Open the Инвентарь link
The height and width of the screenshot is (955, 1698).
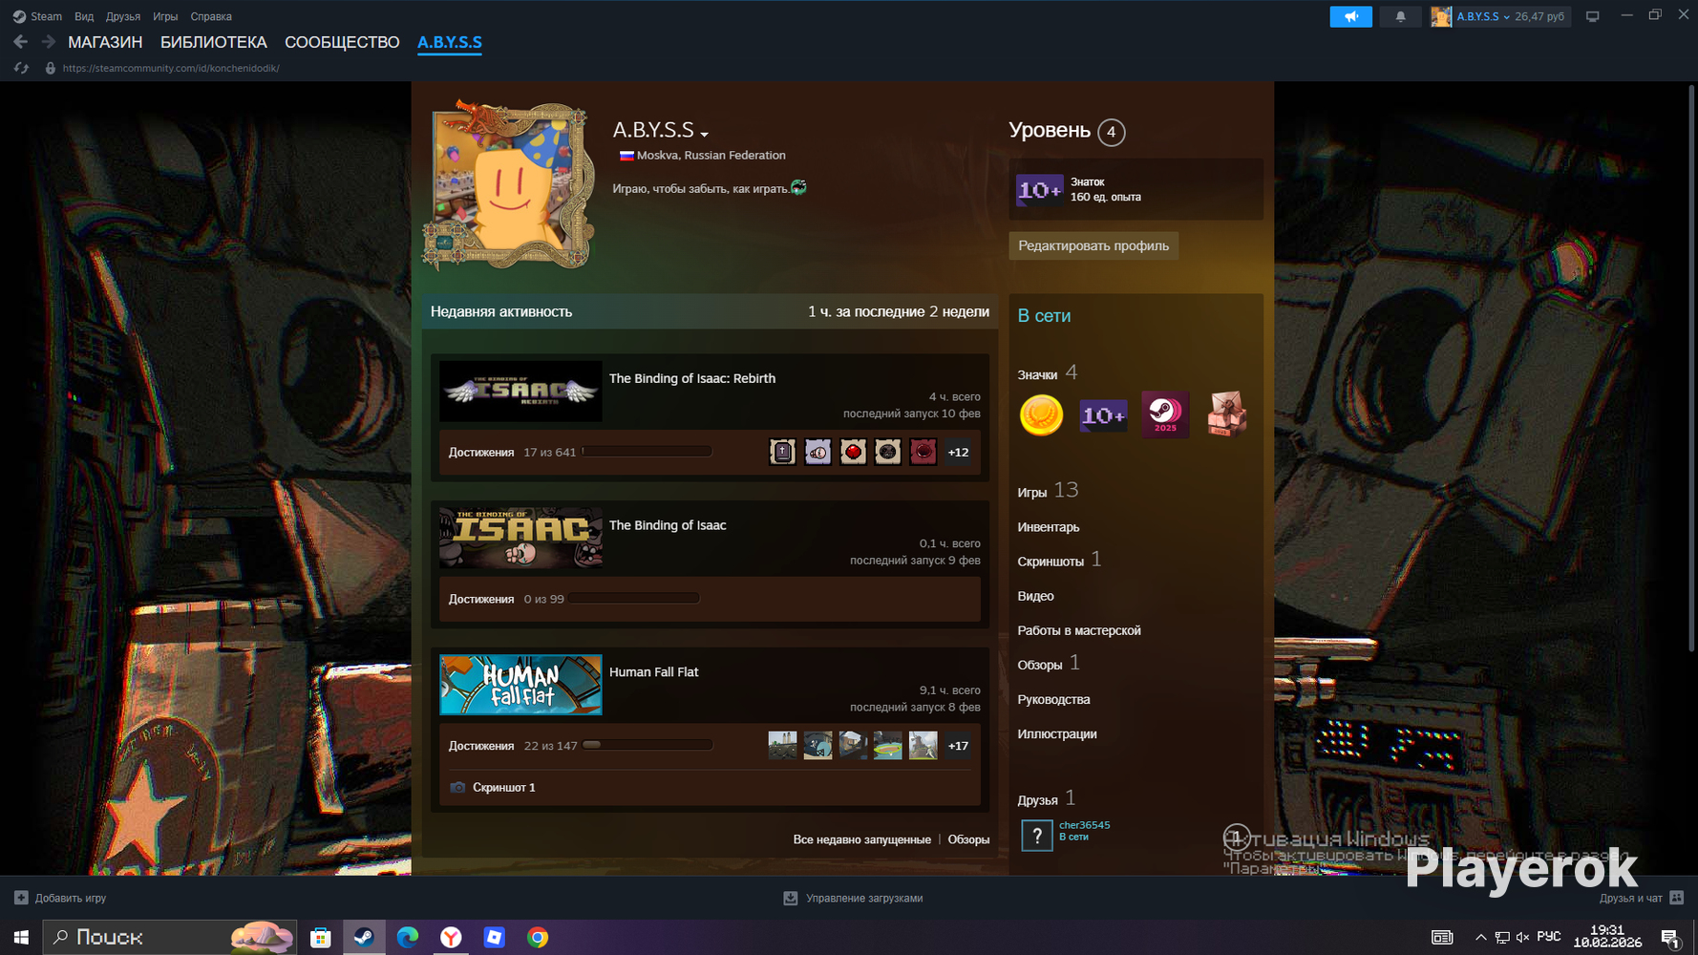click(x=1049, y=527)
